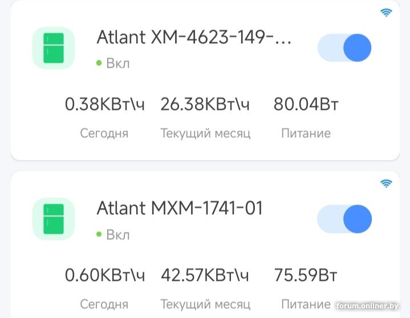Open the Atlant MXM-1741-01 device name
Screen dimensions: 410x318
(180, 208)
